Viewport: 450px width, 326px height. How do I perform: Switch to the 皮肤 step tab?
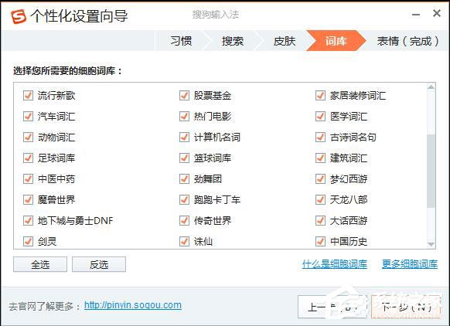click(x=284, y=41)
